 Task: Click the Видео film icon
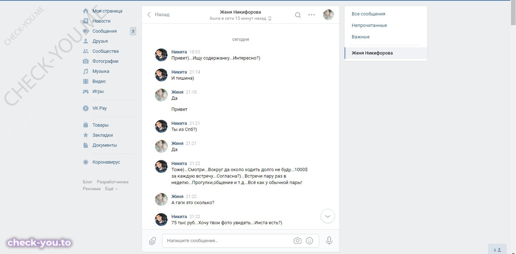pyautogui.click(x=86, y=81)
